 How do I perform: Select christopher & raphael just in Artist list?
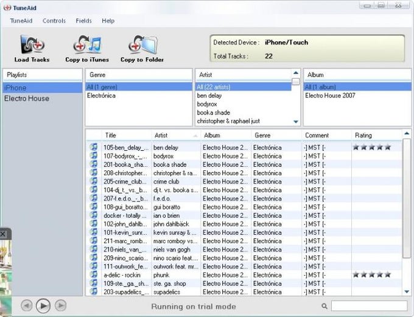(x=243, y=121)
